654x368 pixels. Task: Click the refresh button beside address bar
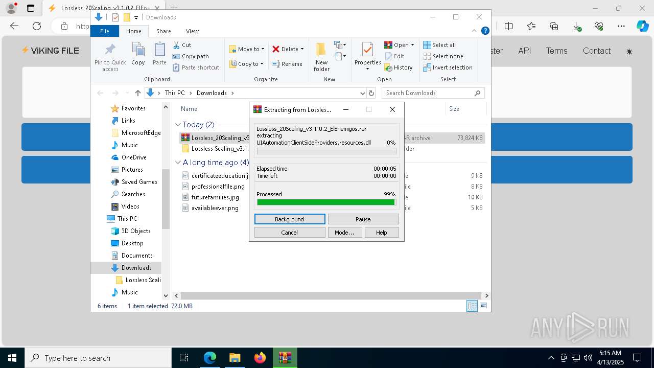tap(371, 93)
